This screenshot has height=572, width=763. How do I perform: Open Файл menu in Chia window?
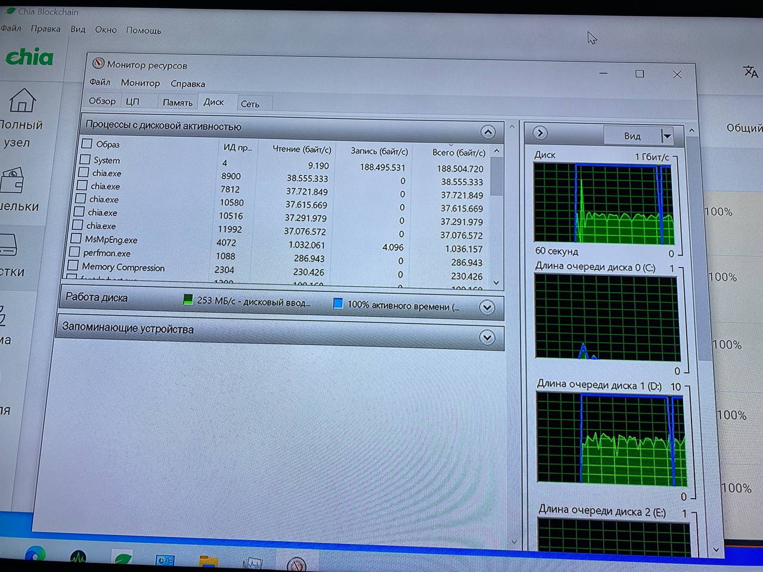pyautogui.click(x=11, y=28)
